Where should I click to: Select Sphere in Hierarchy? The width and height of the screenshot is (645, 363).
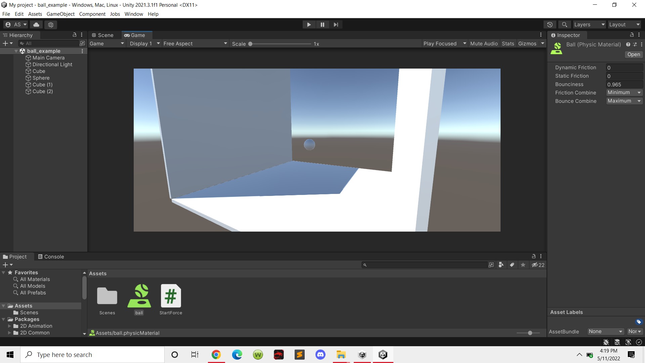(x=41, y=78)
